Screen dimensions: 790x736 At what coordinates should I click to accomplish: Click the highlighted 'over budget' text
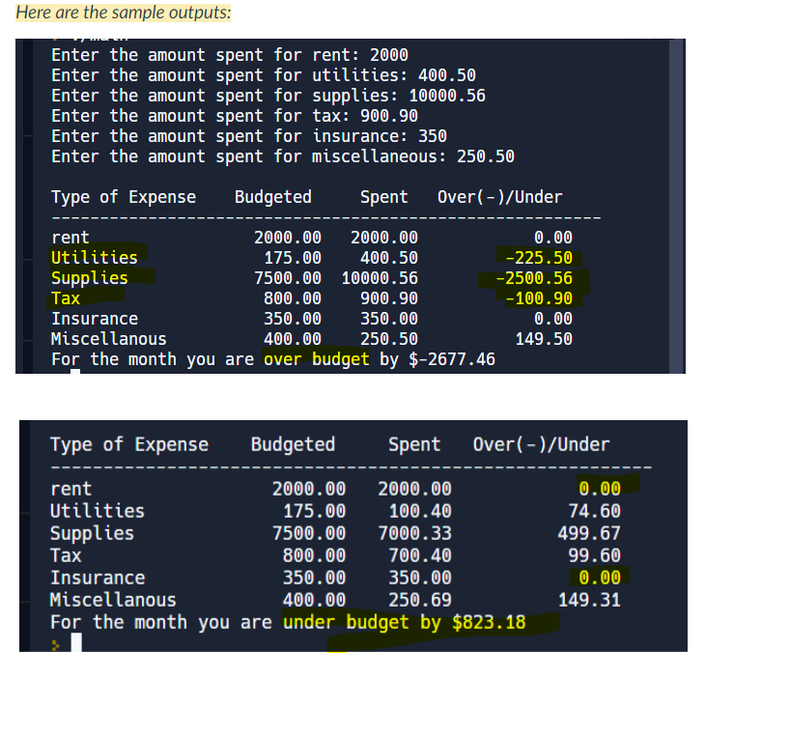(x=317, y=359)
